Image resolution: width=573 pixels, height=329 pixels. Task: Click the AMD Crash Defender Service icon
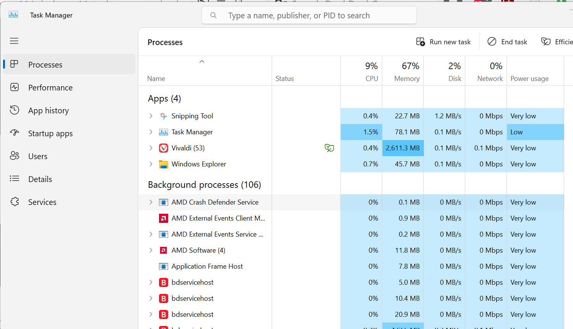(164, 202)
